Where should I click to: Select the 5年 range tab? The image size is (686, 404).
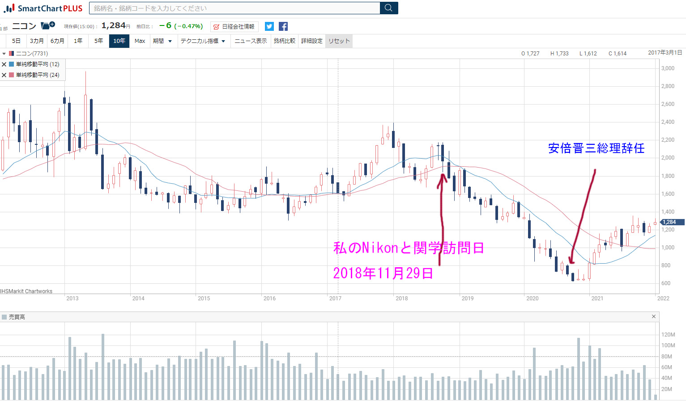tap(98, 41)
